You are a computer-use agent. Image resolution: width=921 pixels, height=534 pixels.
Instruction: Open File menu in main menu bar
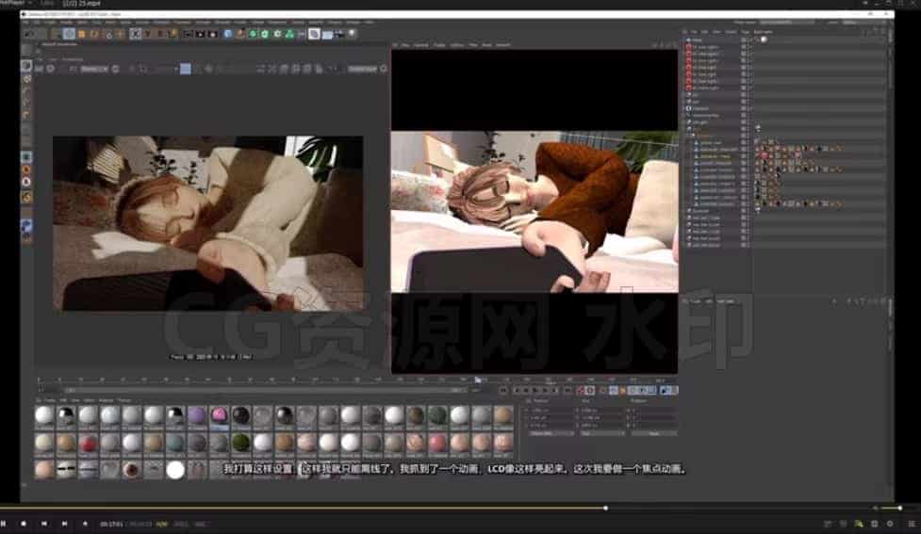pyautogui.click(x=25, y=23)
